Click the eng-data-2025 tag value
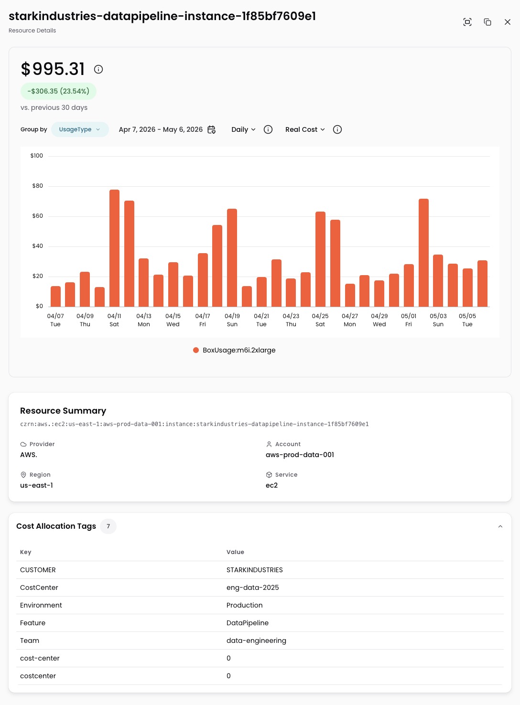The image size is (520, 705). 253,587
